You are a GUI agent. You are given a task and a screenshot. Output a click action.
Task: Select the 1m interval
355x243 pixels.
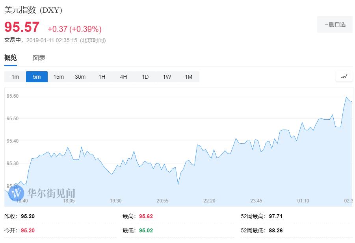pyautogui.click(x=15, y=77)
